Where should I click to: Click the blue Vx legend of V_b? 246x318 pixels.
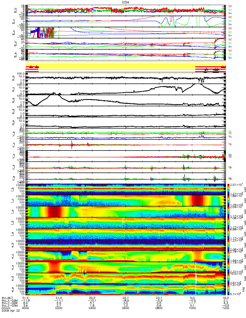coord(230,136)
